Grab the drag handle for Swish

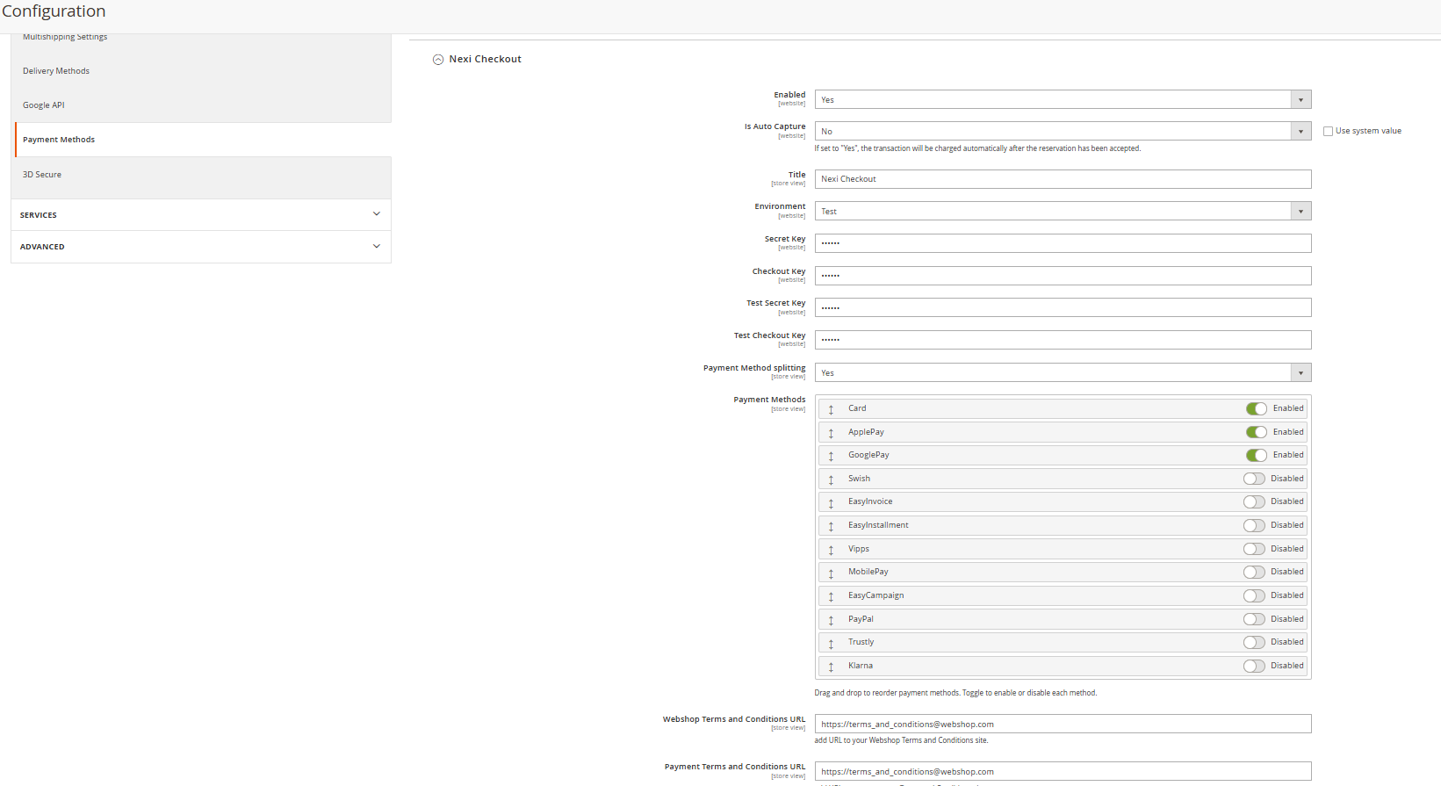(831, 480)
